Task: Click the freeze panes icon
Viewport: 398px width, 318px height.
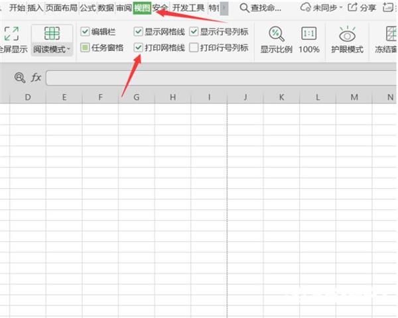Action: click(x=391, y=34)
